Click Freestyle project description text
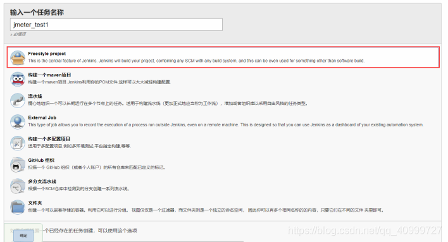This screenshot has width=448, height=242. 196,61
